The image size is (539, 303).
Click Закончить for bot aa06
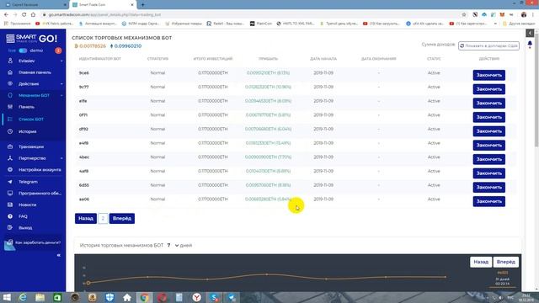[488, 201]
